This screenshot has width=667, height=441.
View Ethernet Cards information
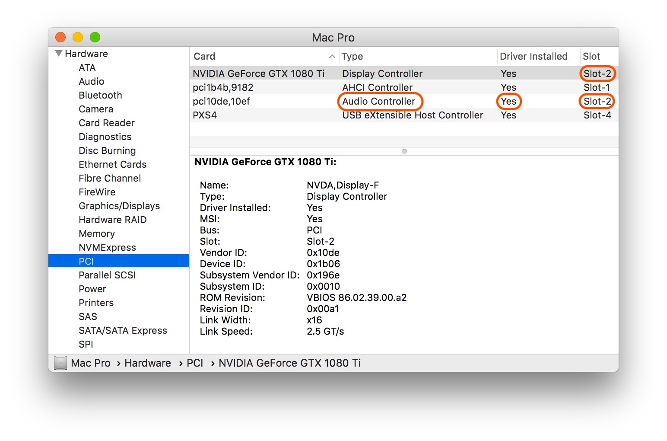click(113, 164)
